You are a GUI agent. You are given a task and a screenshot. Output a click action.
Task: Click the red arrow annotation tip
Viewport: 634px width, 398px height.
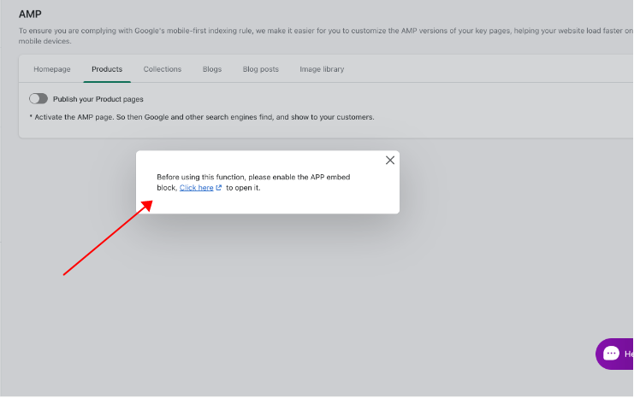148,204
